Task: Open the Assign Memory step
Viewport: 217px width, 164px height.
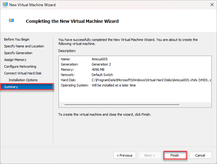Action: pyautogui.click(x=15, y=60)
